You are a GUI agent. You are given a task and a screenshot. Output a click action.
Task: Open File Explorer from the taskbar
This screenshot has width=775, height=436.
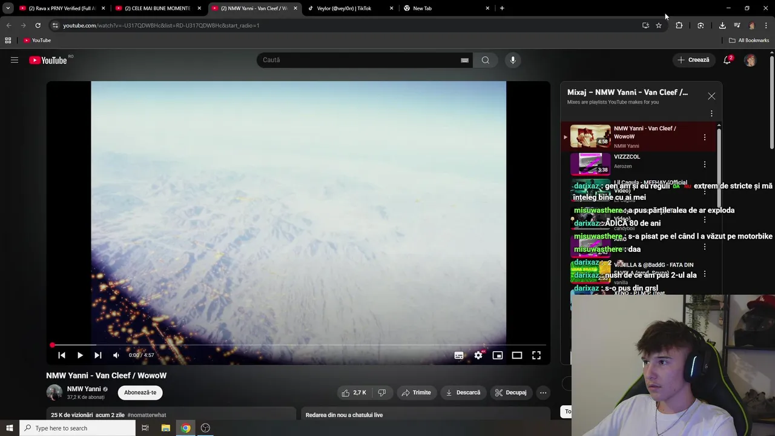coord(166,428)
